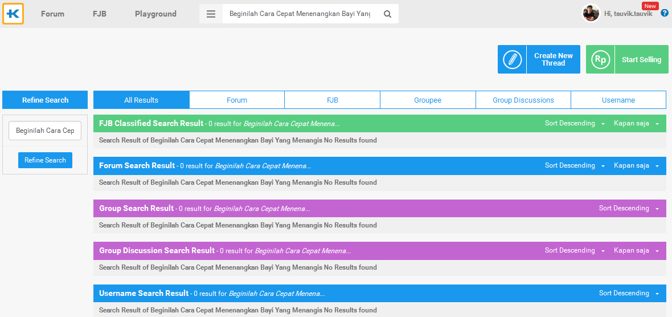Screen dimensions: 672x317
Task: Switch to the Forum results tab
Action: [x=237, y=100]
